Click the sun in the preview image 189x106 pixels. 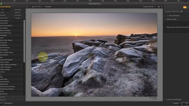pos(76,36)
